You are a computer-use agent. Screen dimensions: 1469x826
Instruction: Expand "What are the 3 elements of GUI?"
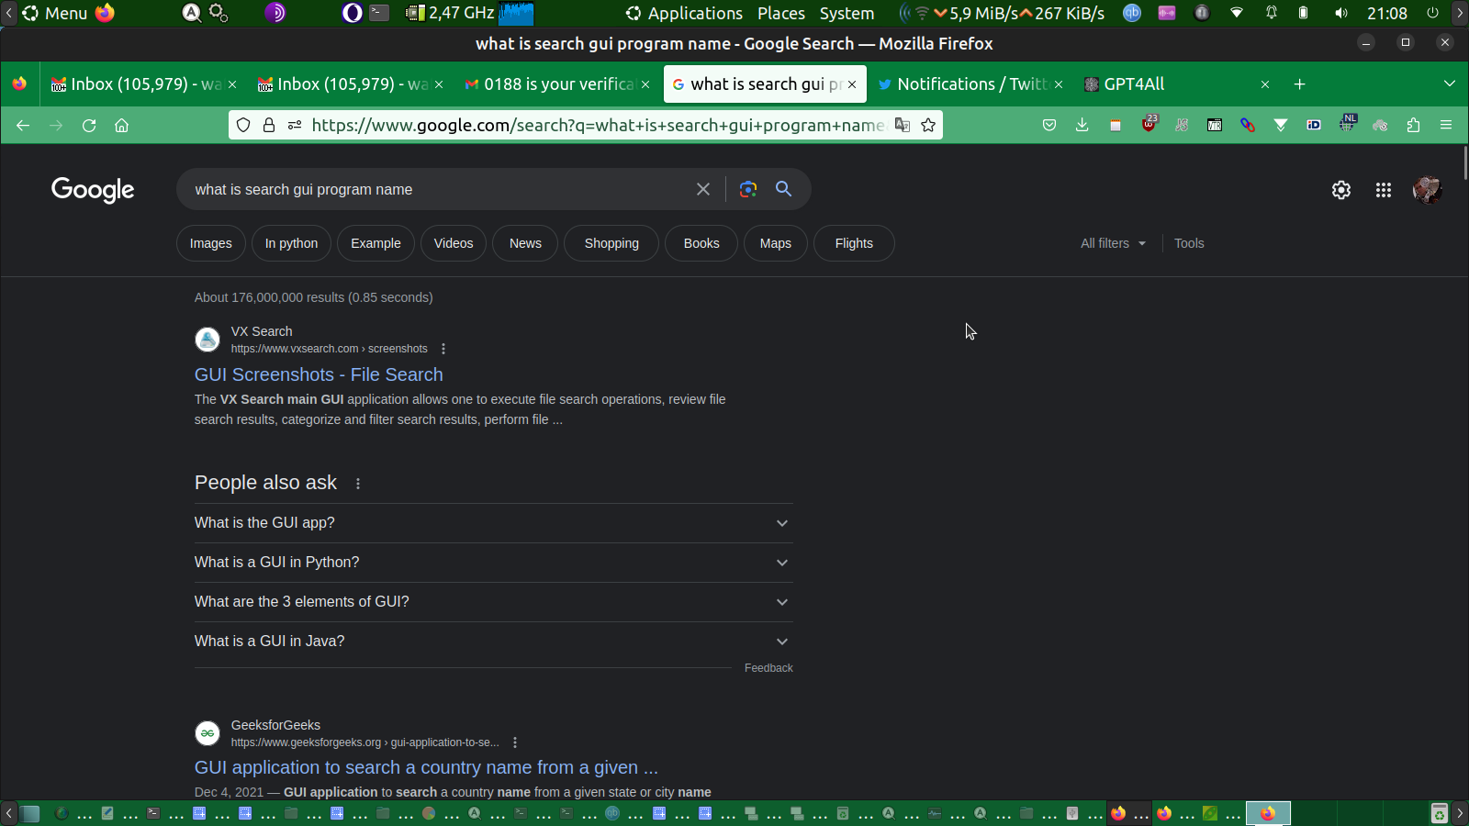(x=494, y=602)
